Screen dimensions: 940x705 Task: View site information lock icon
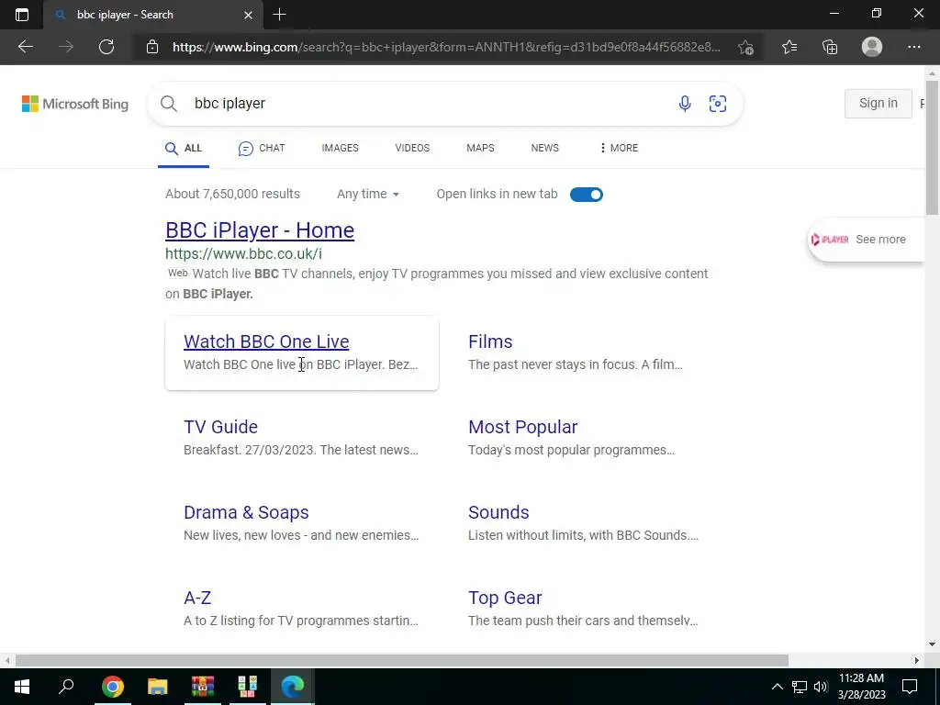point(152,47)
